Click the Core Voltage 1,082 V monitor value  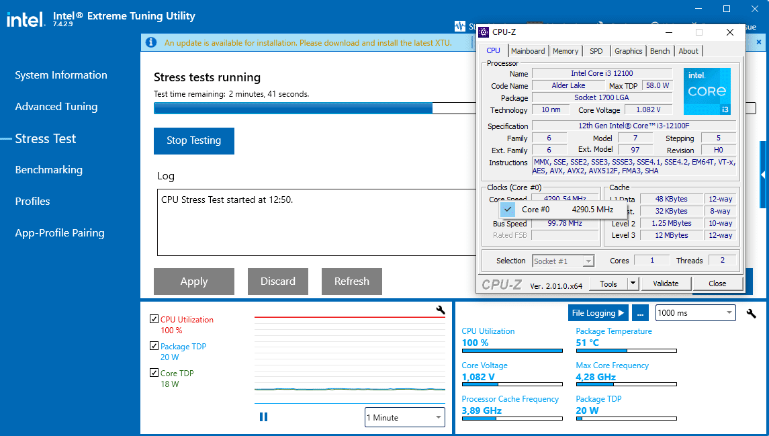[x=478, y=377]
